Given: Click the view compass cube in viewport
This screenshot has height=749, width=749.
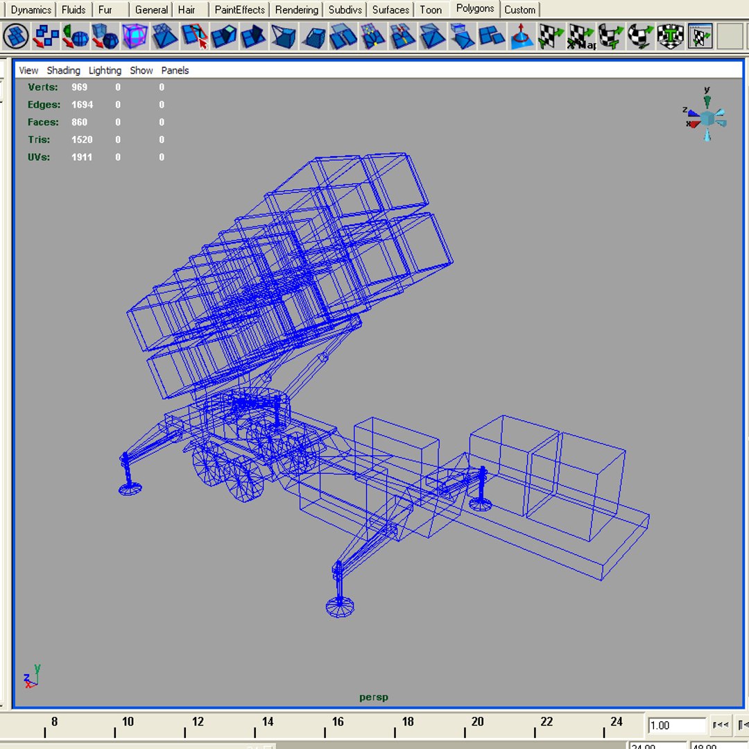Looking at the screenshot, I should pos(707,117).
